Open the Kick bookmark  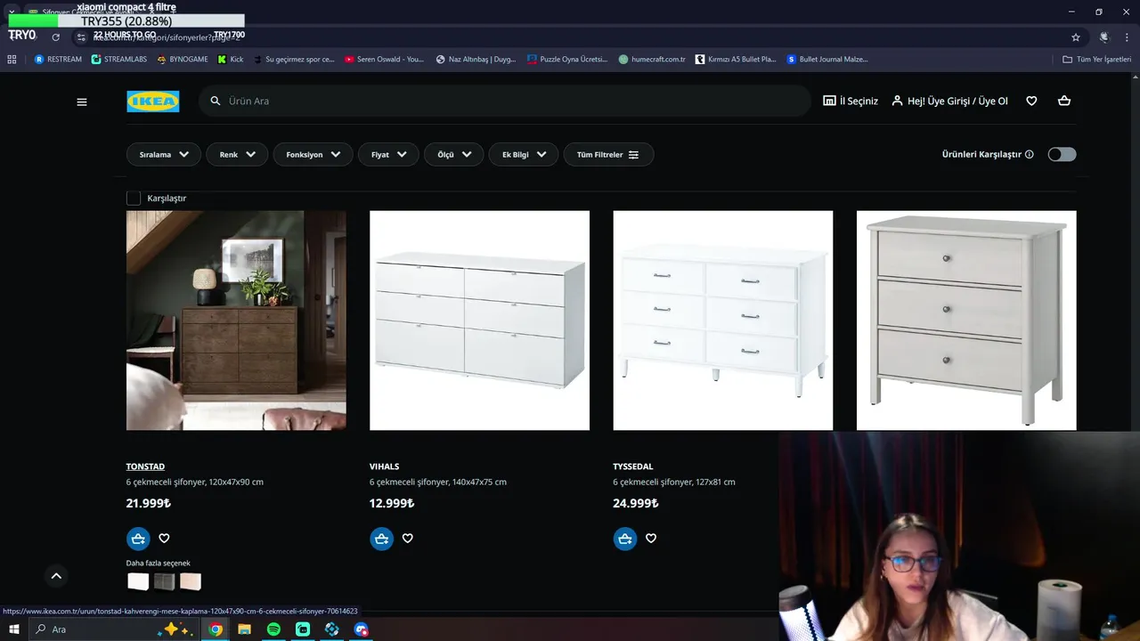click(231, 60)
